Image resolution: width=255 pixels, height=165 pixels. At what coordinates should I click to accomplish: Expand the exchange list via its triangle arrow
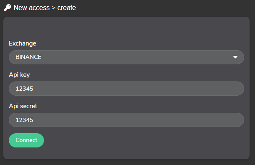[x=235, y=57]
